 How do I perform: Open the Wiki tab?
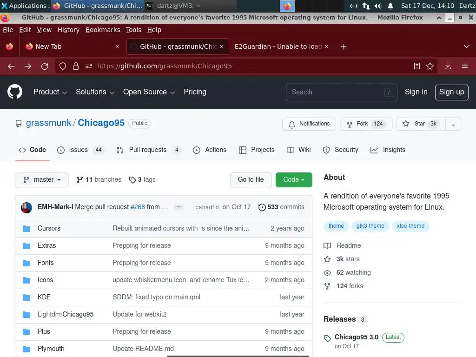point(299,150)
